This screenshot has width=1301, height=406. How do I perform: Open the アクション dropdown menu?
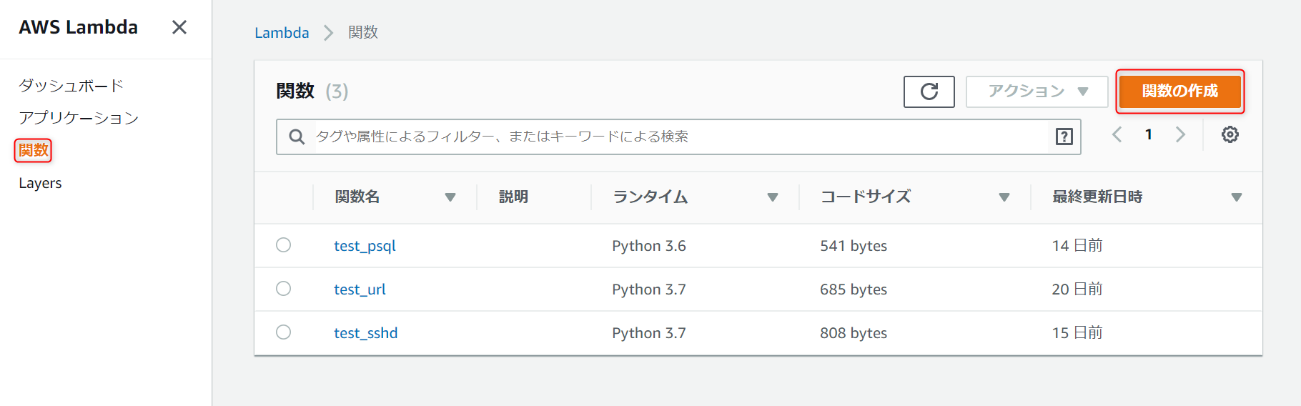click(x=1037, y=91)
